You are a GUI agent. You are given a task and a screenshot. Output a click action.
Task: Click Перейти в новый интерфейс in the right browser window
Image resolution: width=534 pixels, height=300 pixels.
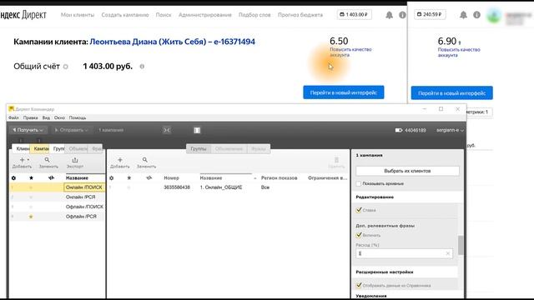pyautogui.click(x=452, y=92)
